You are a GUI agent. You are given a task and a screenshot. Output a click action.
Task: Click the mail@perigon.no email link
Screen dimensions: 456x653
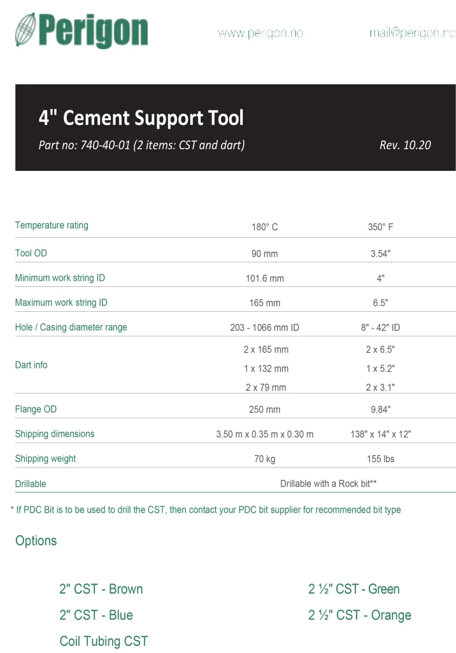(x=412, y=33)
